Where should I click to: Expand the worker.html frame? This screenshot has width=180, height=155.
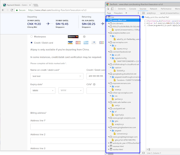(109, 149)
